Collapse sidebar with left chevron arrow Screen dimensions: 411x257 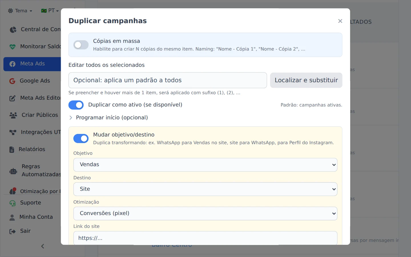[x=43, y=246]
